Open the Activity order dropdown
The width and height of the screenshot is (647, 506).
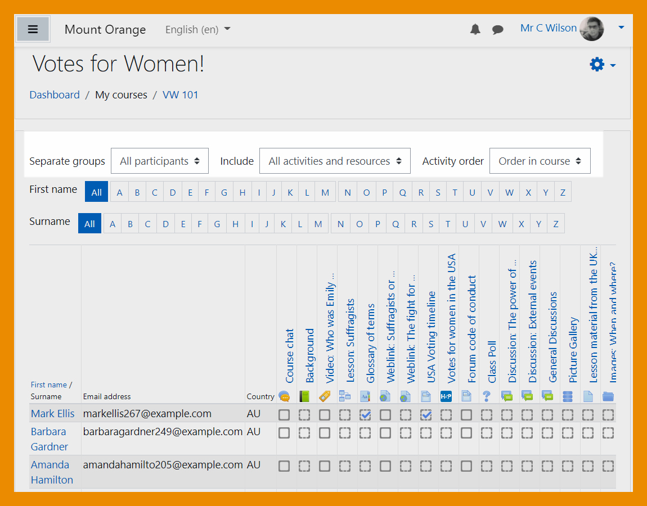540,161
